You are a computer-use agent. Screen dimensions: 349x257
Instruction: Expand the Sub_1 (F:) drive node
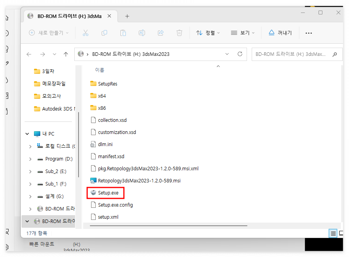click(x=30, y=184)
